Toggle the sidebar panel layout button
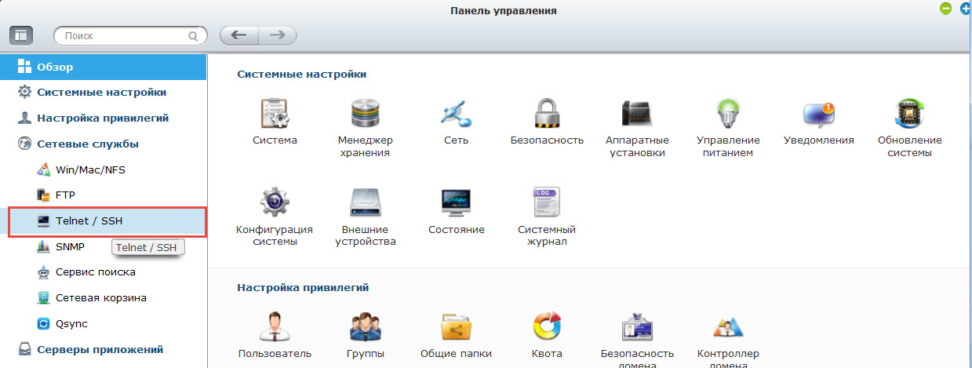Image resolution: width=972 pixels, height=368 pixels. click(21, 35)
